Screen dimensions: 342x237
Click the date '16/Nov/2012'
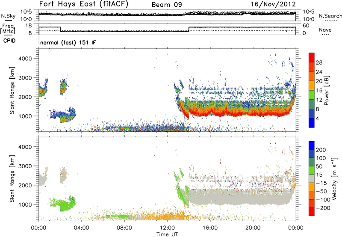pyautogui.click(x=273, y=4)
